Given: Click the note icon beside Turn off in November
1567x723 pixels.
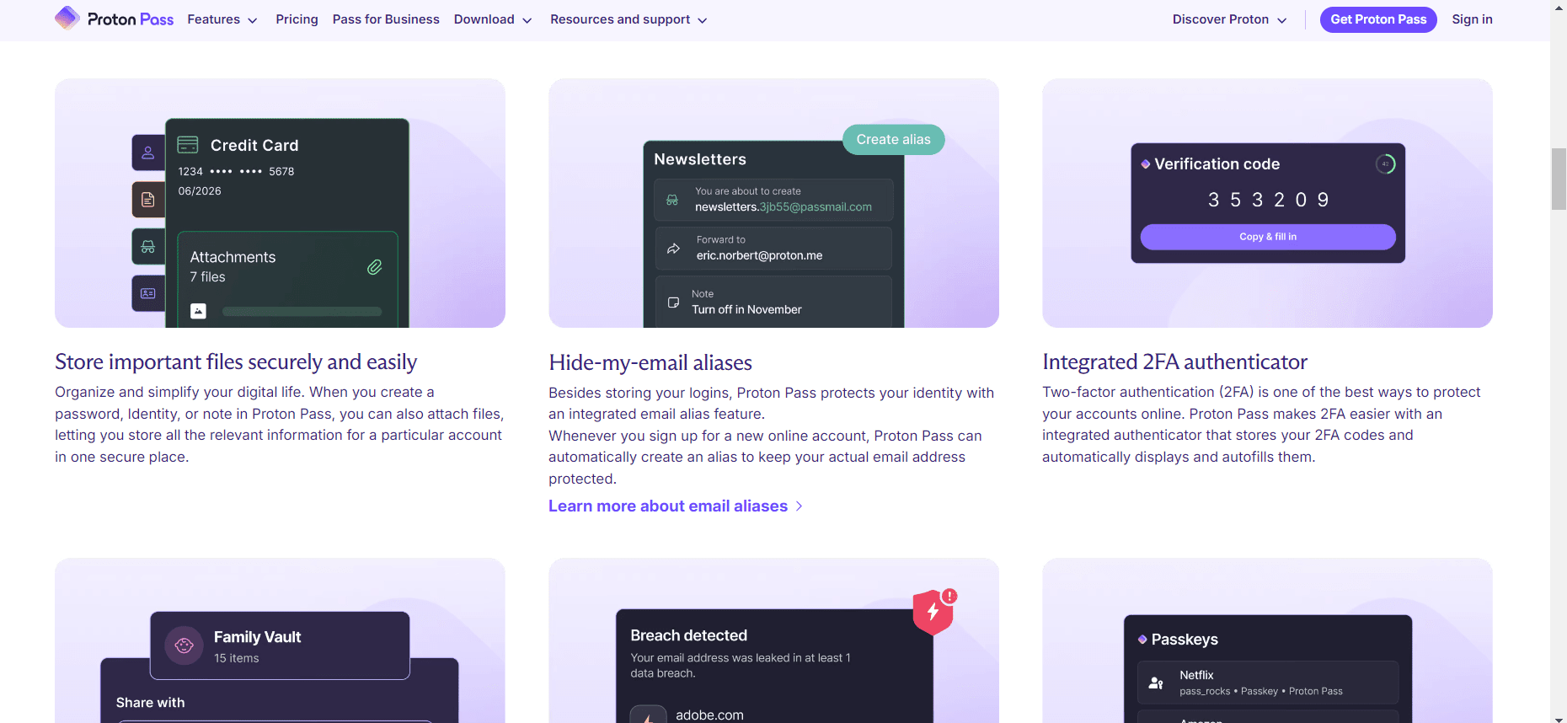Looking at the screenshot, I should (x=673, y=303).
